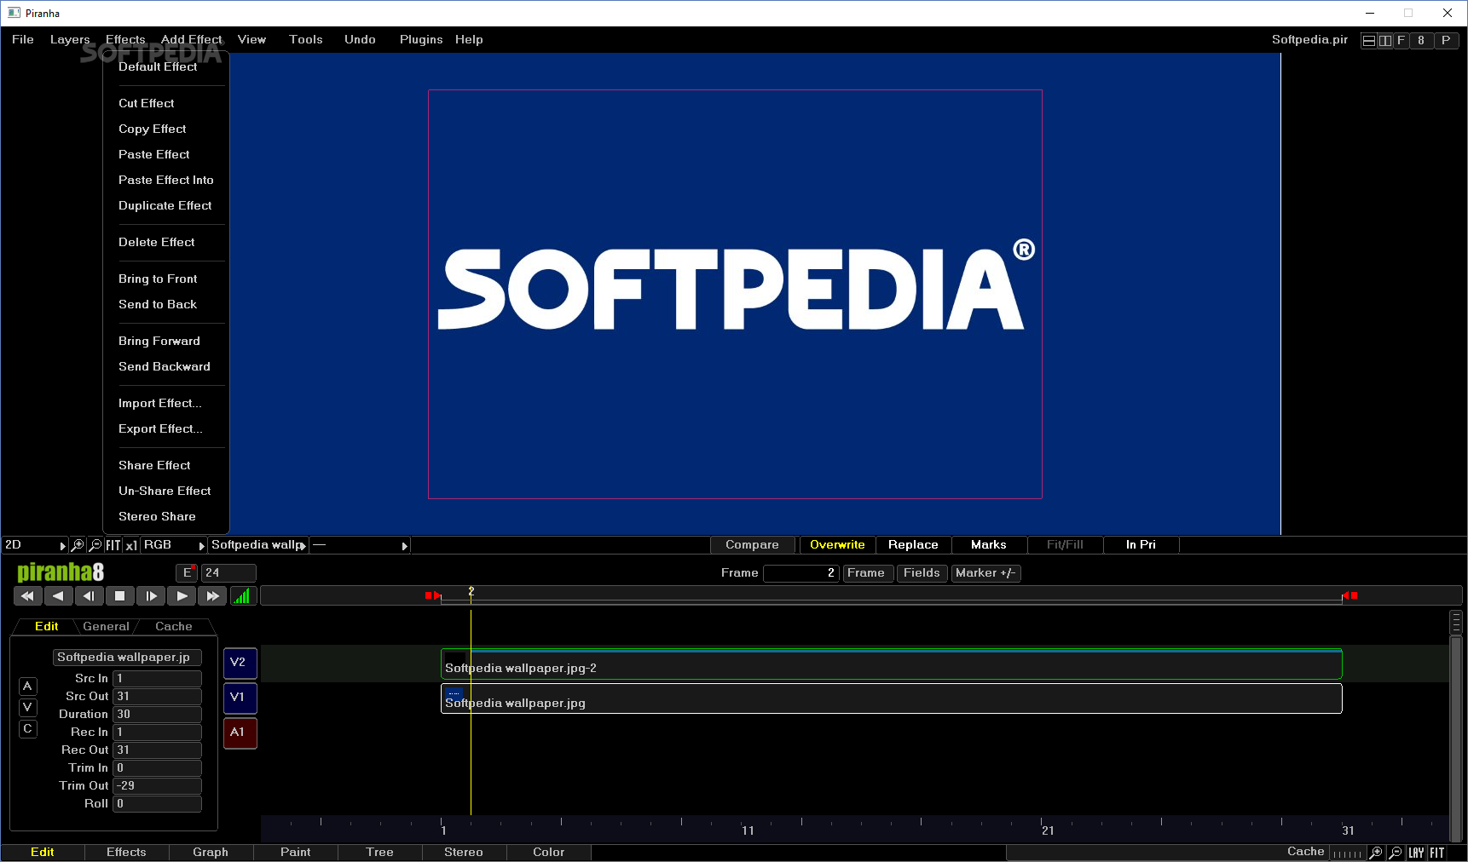Click the green audio level bars icon
This screenshot has width=1468, height=862.
click(x=243, y=596)
